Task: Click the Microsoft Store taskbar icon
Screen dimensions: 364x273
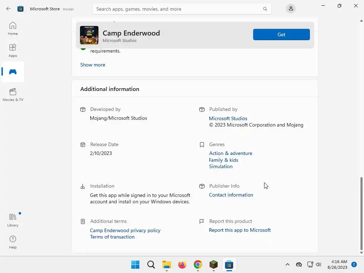Action: 229,264
